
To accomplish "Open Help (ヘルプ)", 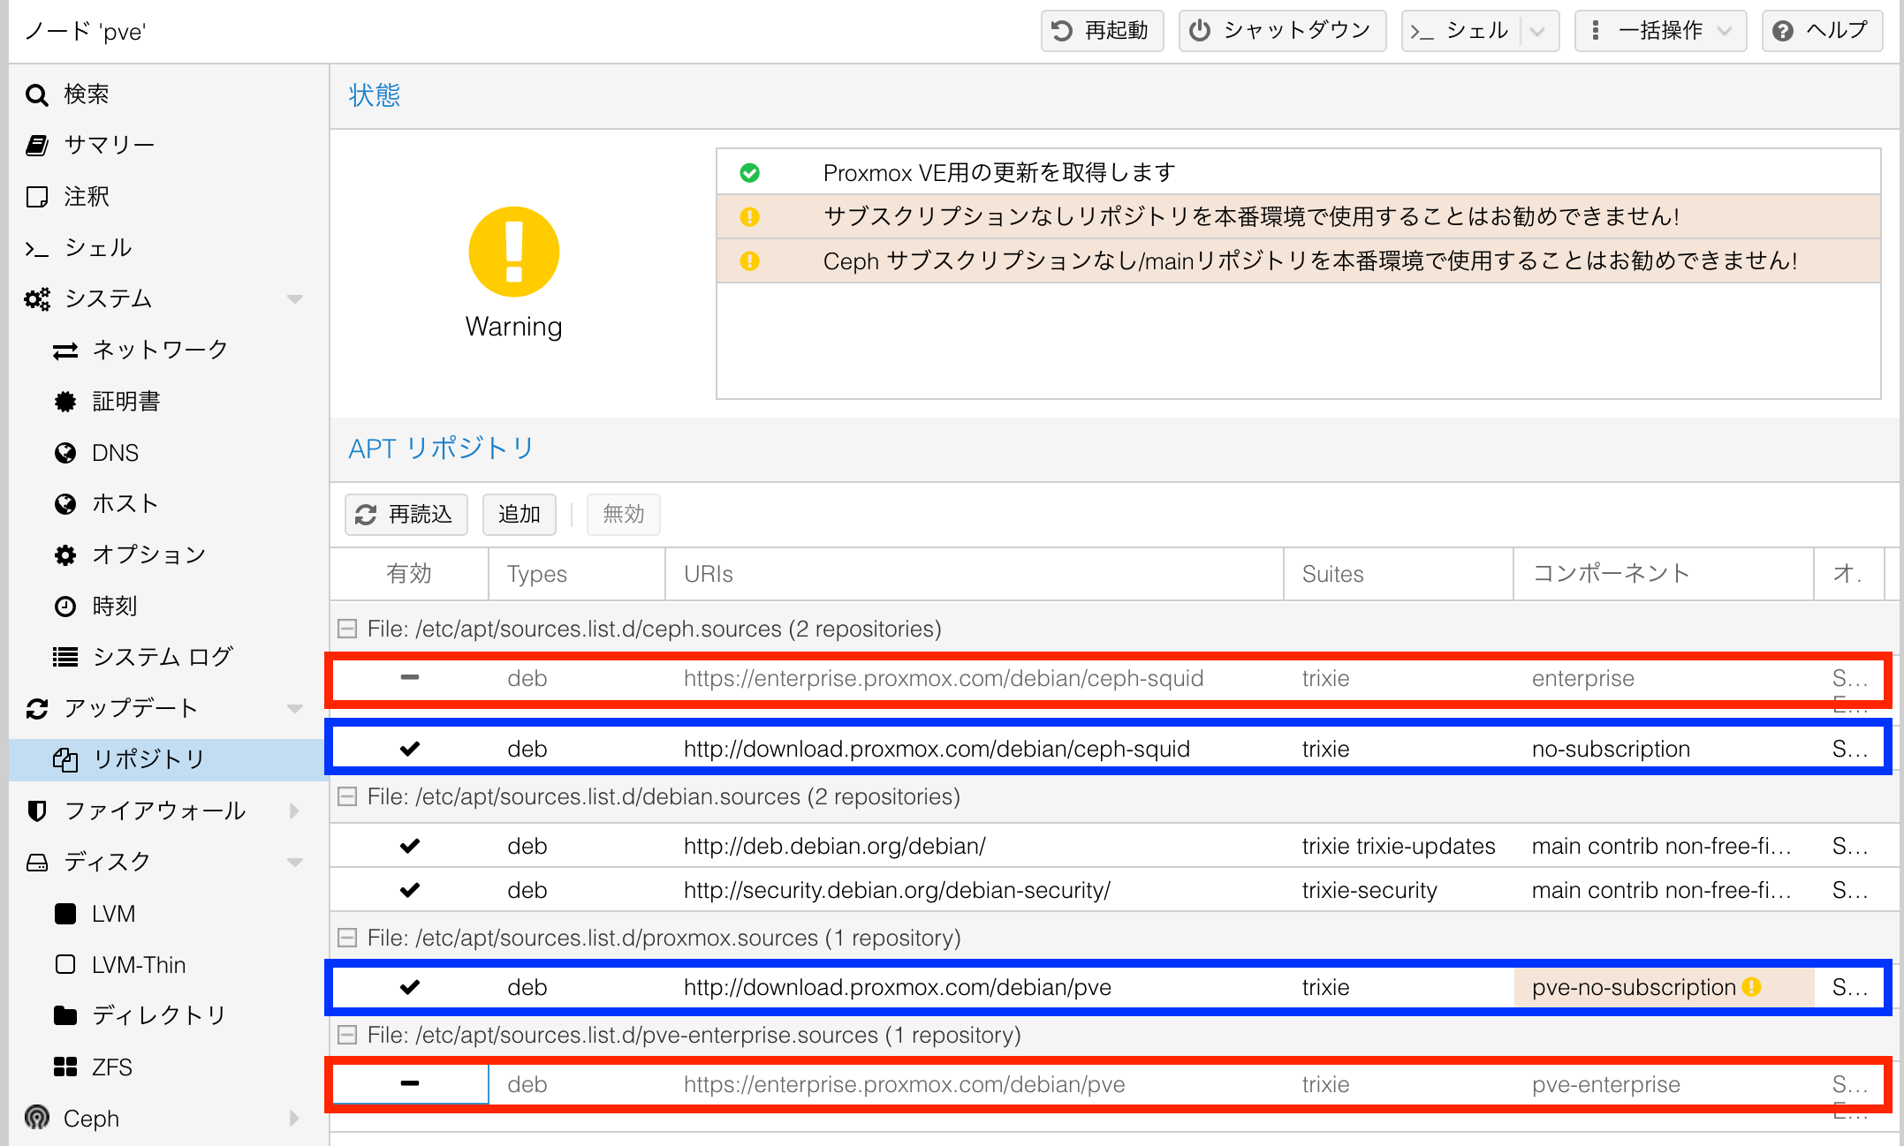I will pyautogui.click(x=1822, y=31).
